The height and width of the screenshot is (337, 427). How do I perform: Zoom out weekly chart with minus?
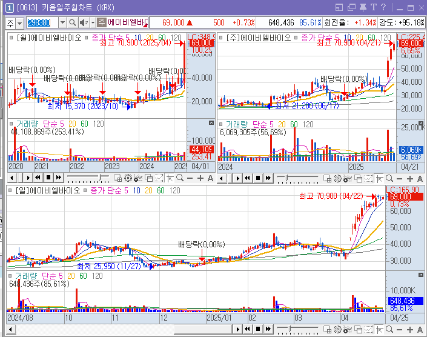400,179
